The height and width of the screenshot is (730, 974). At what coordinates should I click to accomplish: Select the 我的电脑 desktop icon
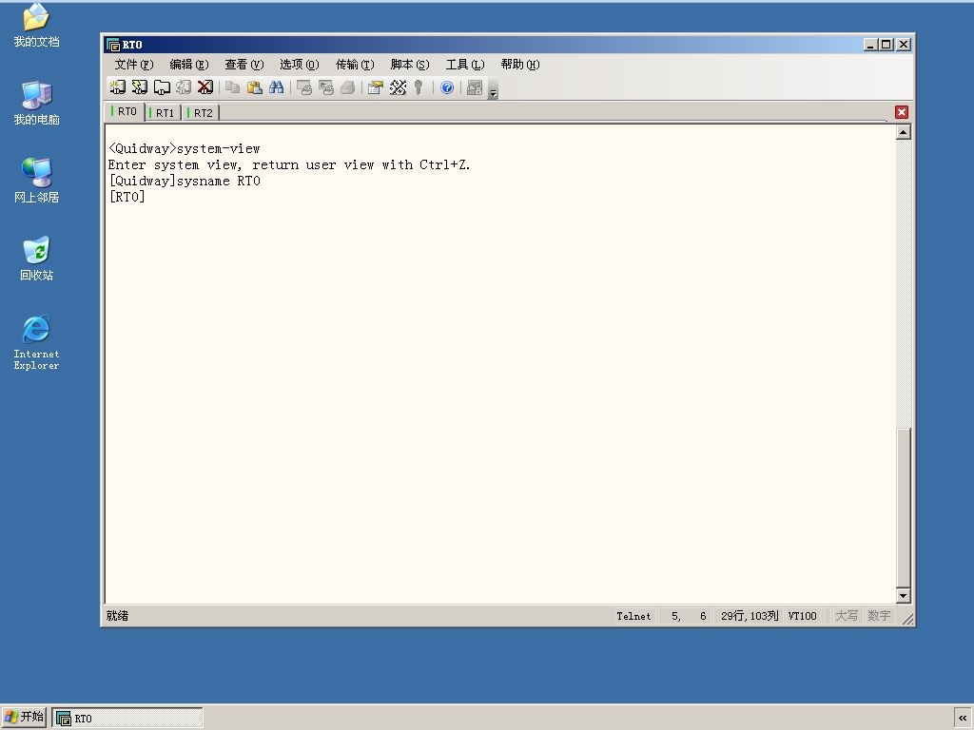36,103
